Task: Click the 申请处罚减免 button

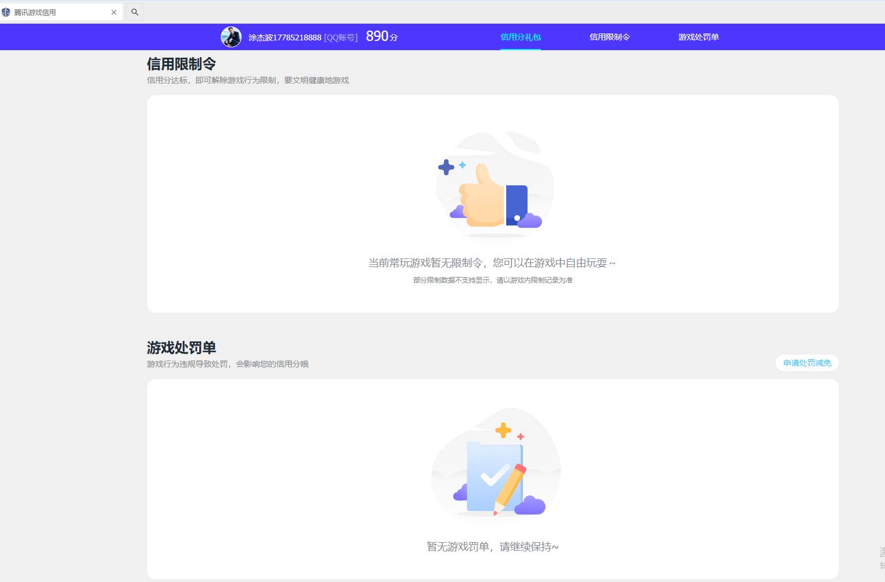Action: click(806, 363)
